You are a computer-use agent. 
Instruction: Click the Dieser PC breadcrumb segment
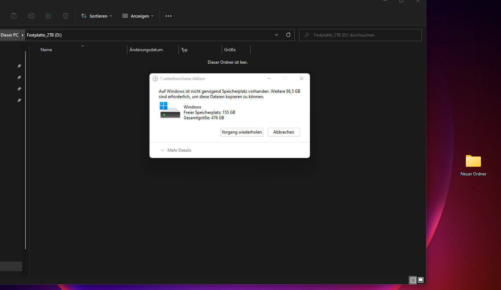(10, 35)
